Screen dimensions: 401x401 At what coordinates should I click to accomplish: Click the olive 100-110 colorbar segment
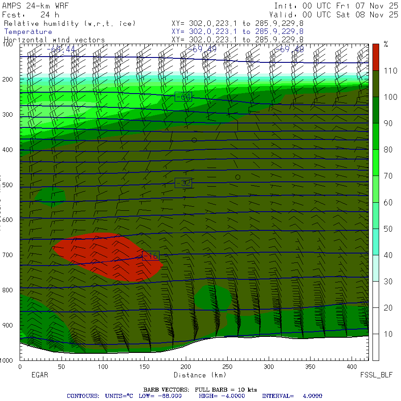(376, 84)
